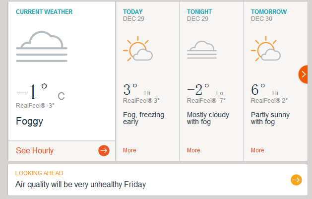Click the partly sunny icon for Today

(x=138, y=48)
